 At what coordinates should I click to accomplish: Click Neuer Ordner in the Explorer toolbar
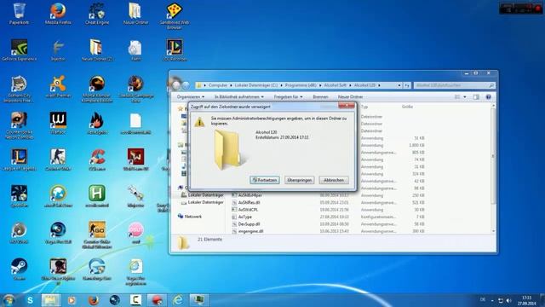pyautogui.click(x=350, y=96)
